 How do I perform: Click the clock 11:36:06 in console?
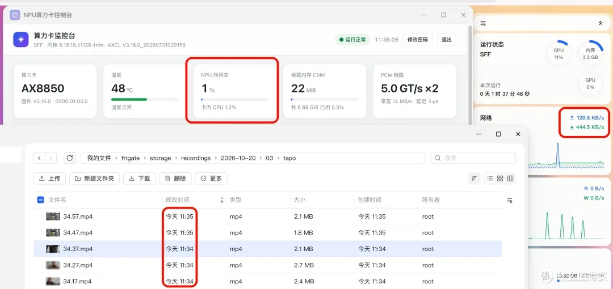coord(387,40)
